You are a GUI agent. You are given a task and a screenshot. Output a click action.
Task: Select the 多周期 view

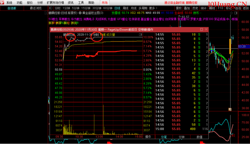143,8
